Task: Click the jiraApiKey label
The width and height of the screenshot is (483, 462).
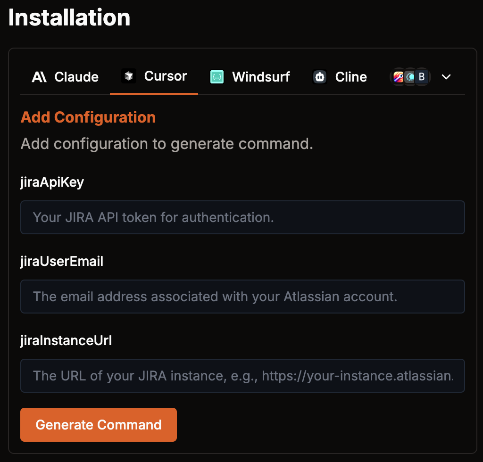Action: (52, 182)
